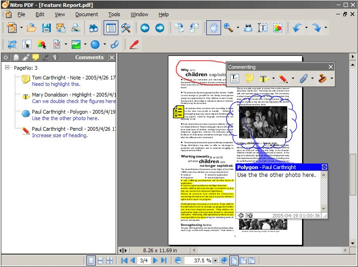
Task: Go to previous view with left arrow
Action: (x=145, y=28)
